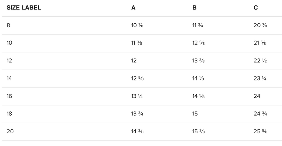Select the size 16 row label
The image size is (282, 146).
[10, 96]
